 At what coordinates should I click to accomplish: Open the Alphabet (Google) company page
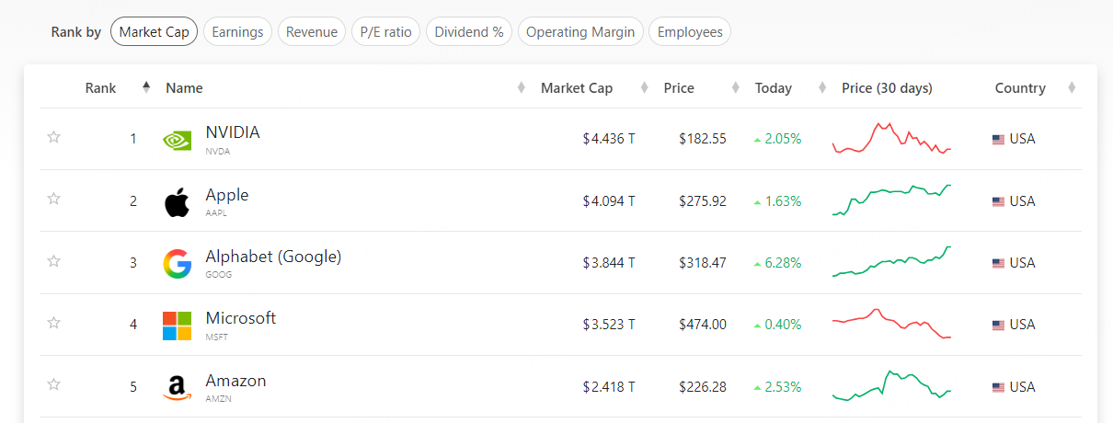(273, 257)
